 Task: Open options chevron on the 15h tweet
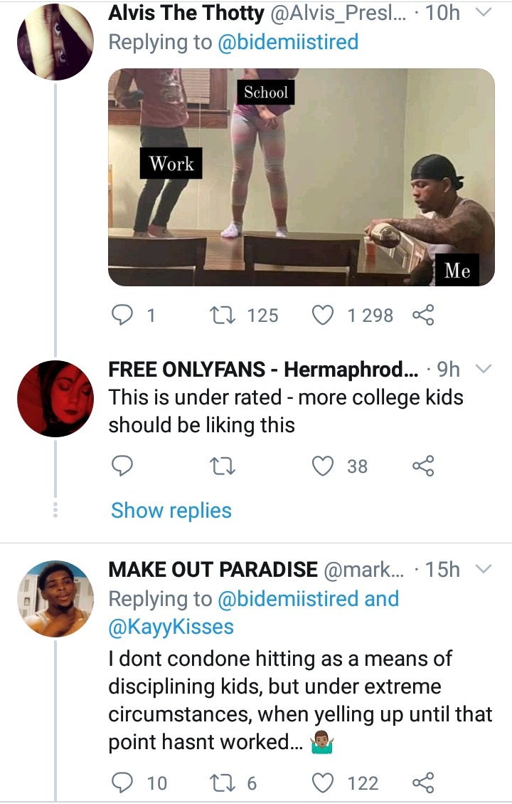pos(484,569)
